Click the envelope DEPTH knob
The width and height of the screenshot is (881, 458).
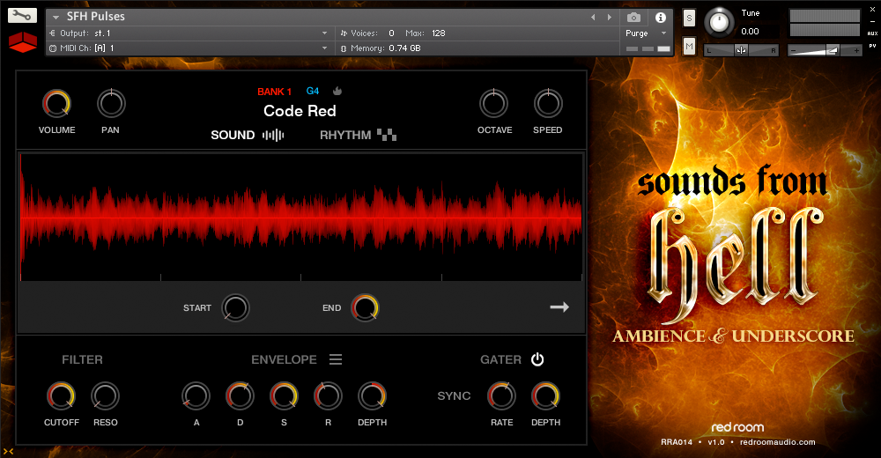click(x=372, y=395)
